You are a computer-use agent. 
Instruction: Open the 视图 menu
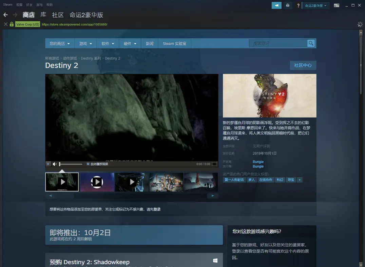click(19, 5)
